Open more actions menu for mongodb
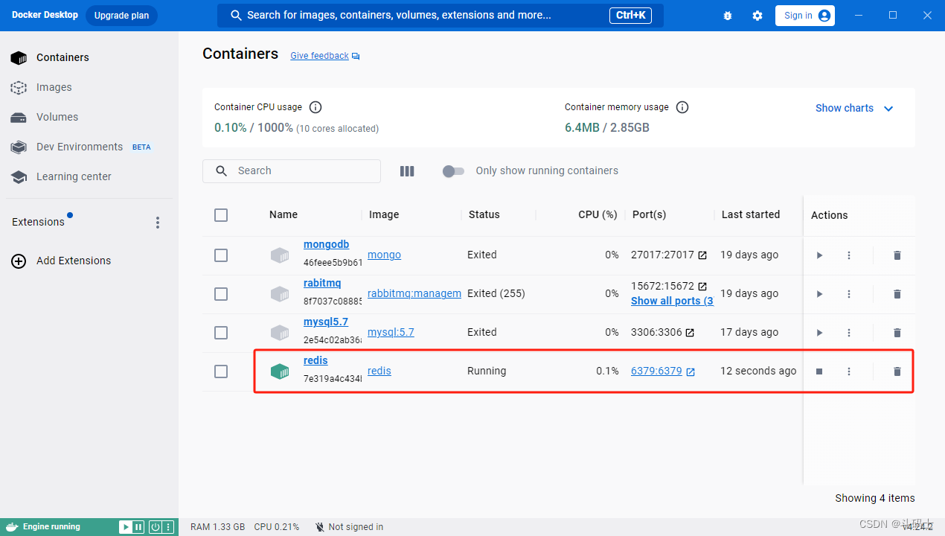945x536 pixels. tap(849, 255)
